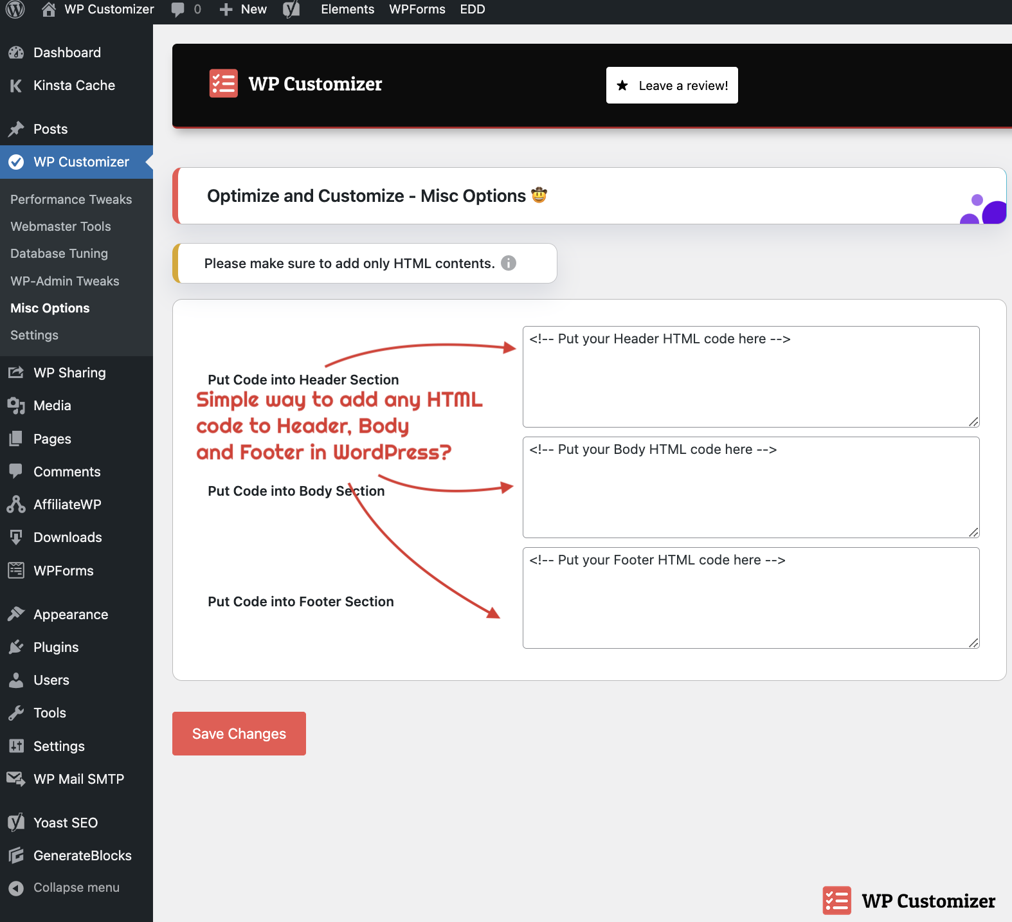
Task: Focus the Body HTML code textarea
Action: tap(751, 487)
